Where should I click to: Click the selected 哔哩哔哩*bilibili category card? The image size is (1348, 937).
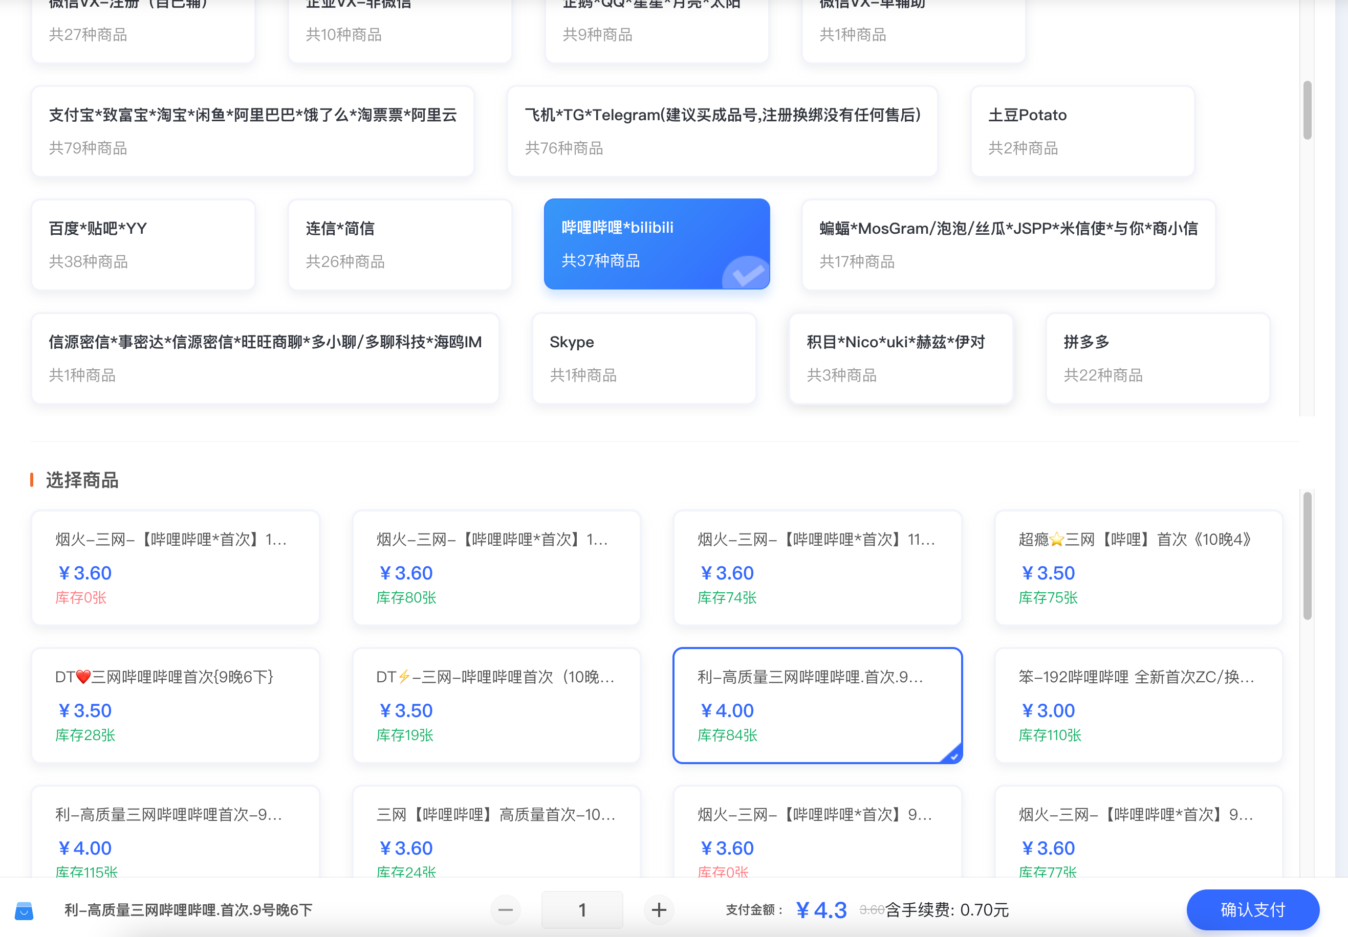(657, 244)
